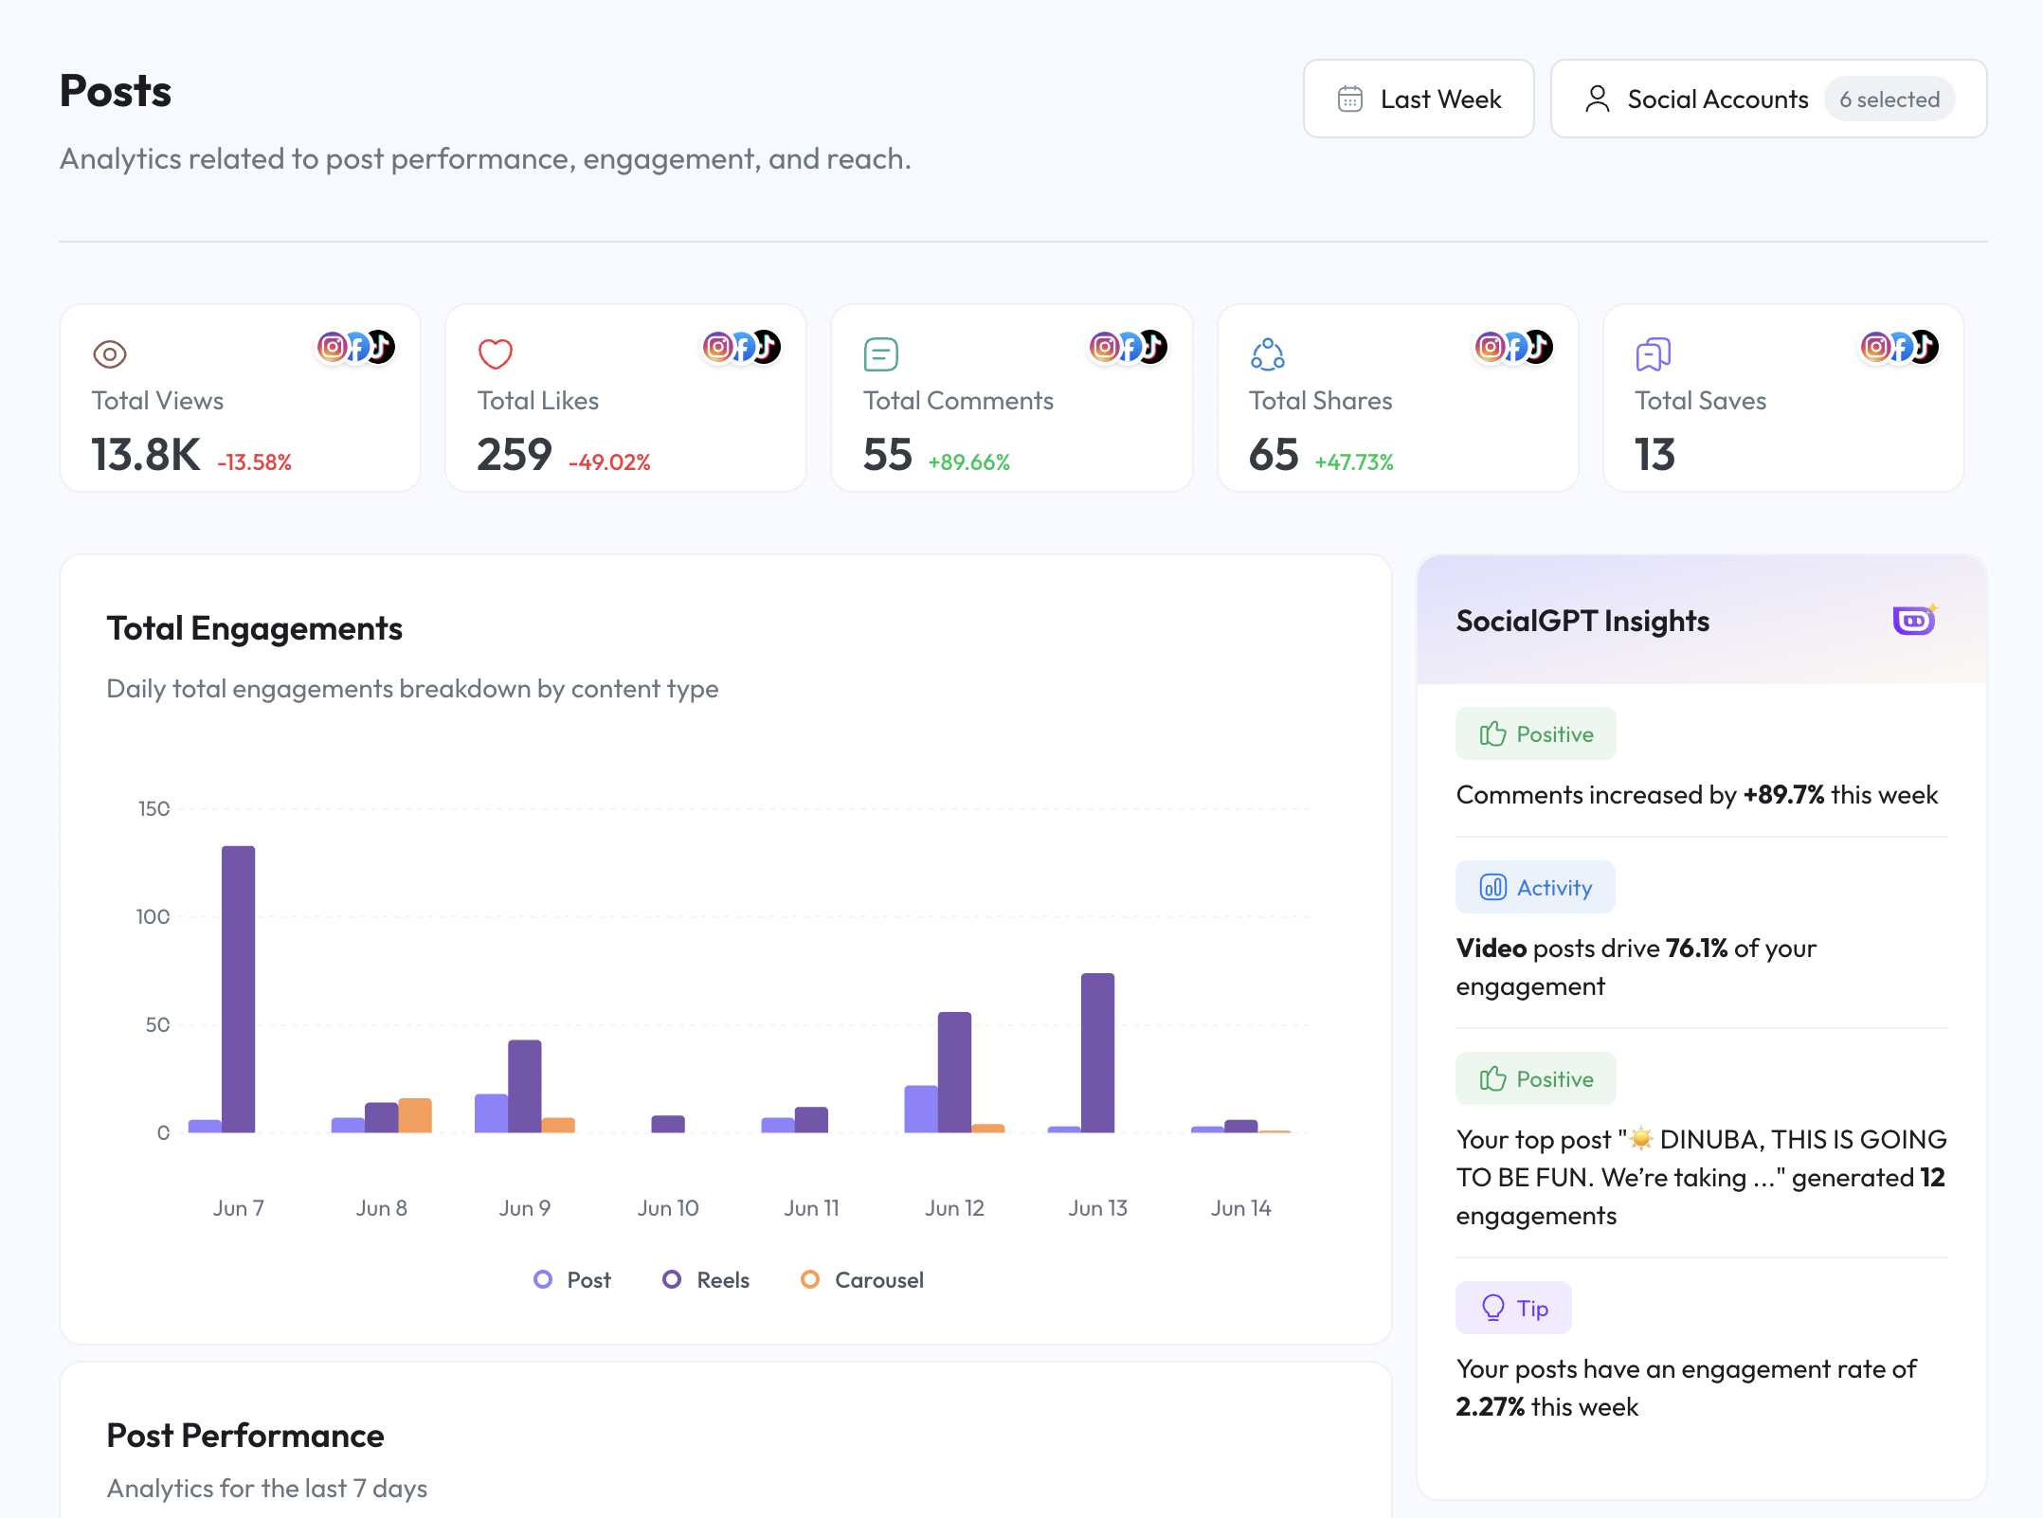Click TikTok icon on Total Saves card

[1924, 347]
